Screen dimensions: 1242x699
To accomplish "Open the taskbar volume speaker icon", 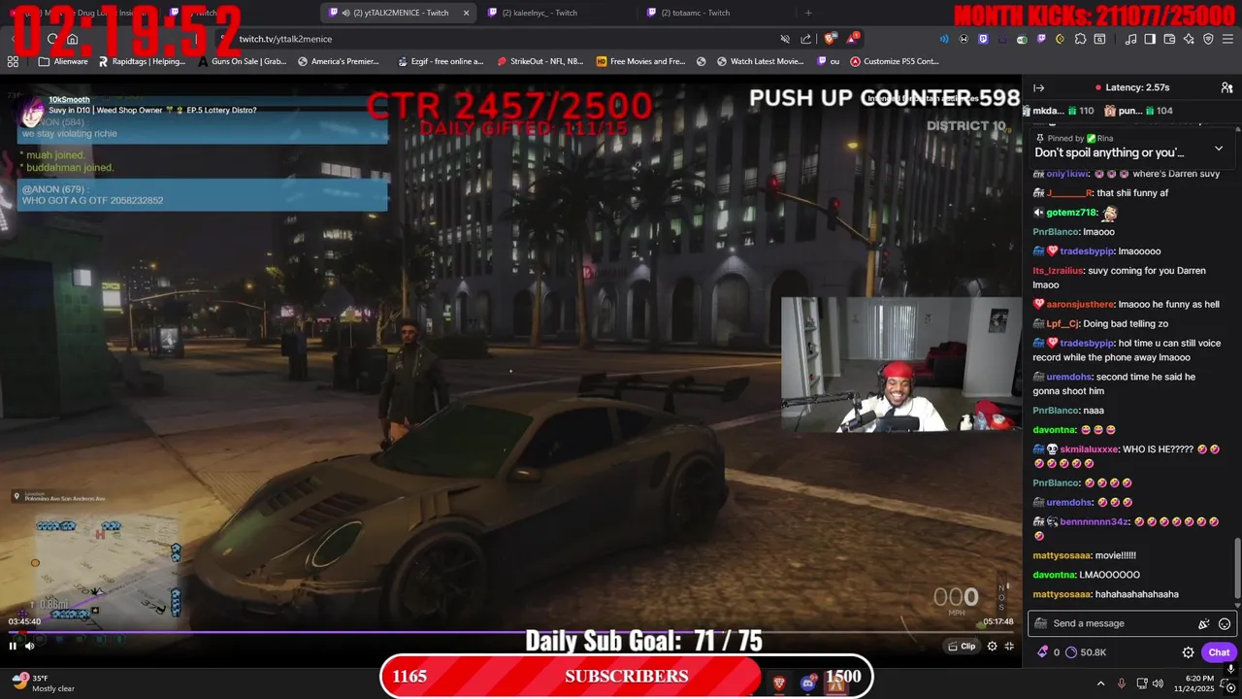I will tap(1160, 683).
